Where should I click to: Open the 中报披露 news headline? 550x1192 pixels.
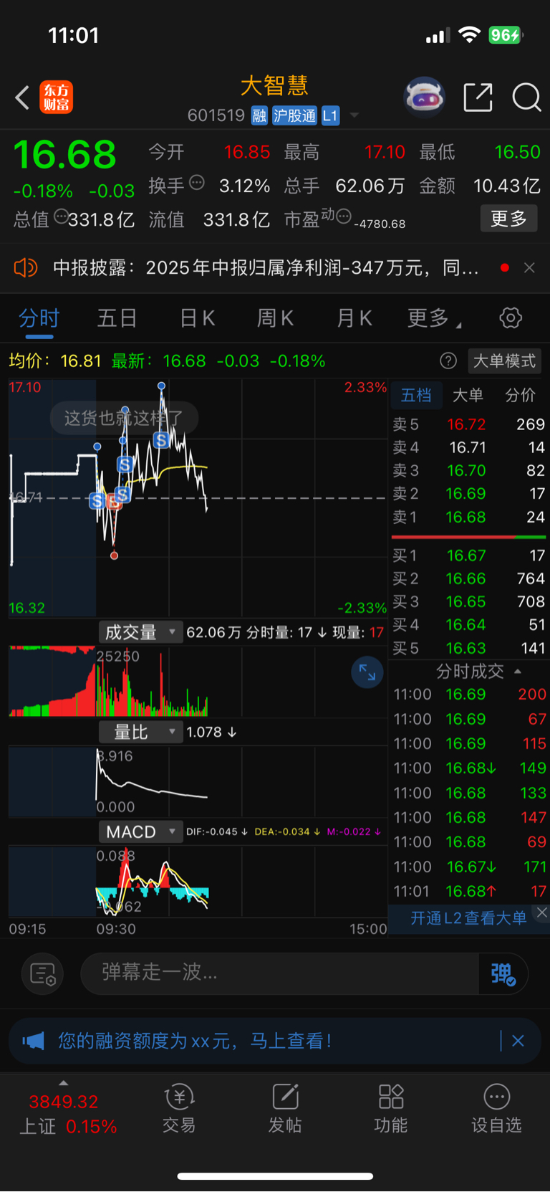coord(266,268)
